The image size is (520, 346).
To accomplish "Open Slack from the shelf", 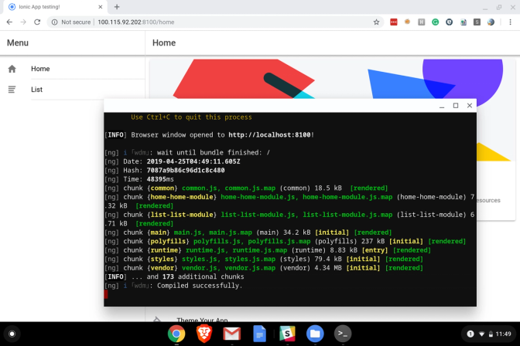I will point(287,334).
